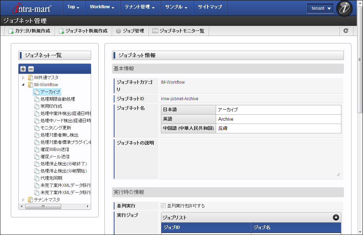
Task: Click the expand-all plus icon in tree
Action: click(23, 69)
